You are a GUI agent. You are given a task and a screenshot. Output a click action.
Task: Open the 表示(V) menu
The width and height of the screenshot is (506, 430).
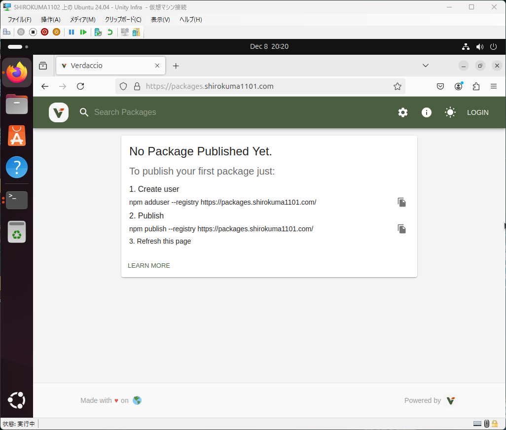[x=160, y=20]
